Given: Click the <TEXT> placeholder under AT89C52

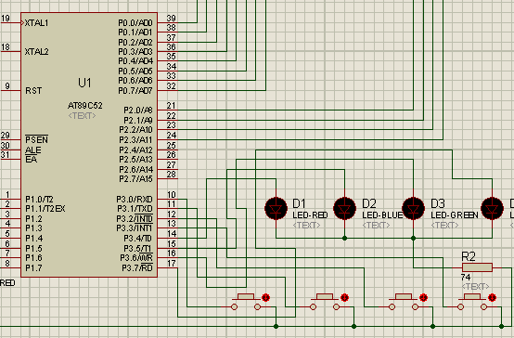Looking at the screenshot, I should [82, 115].
